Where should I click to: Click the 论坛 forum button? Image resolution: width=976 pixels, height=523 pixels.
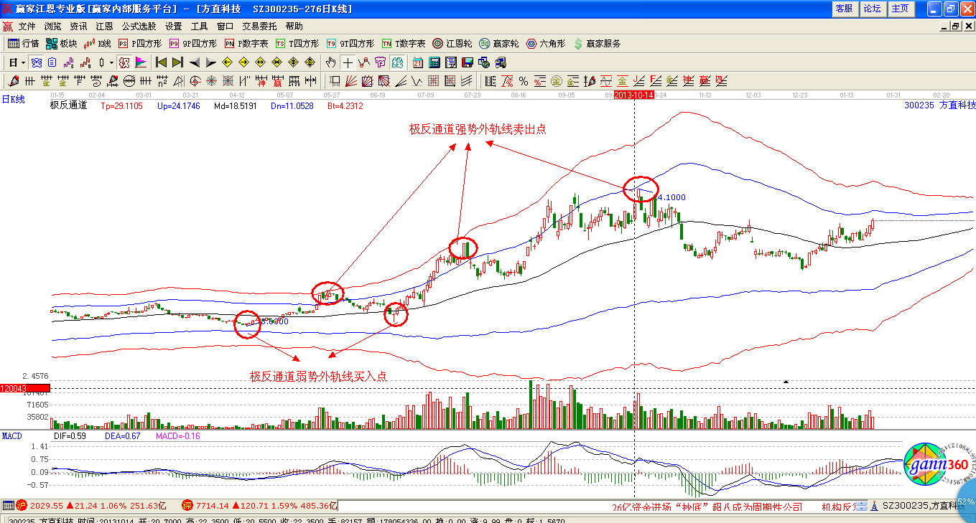click(x=872, y=9)
